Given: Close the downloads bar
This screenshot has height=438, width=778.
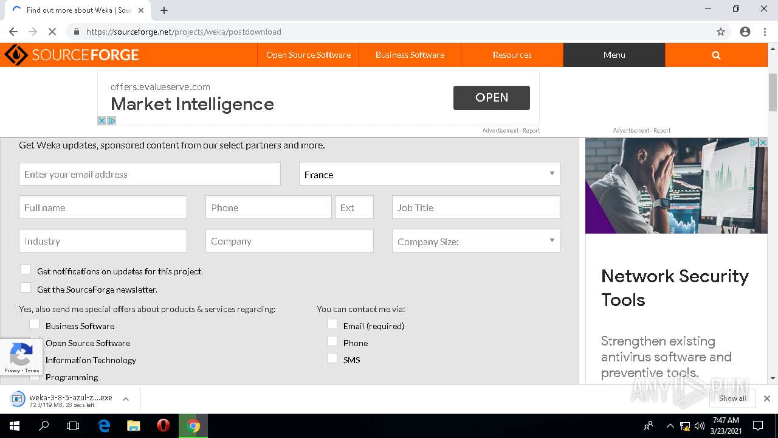Looking at the screenshot, I should pyautogui.click(x=767, y=398).
